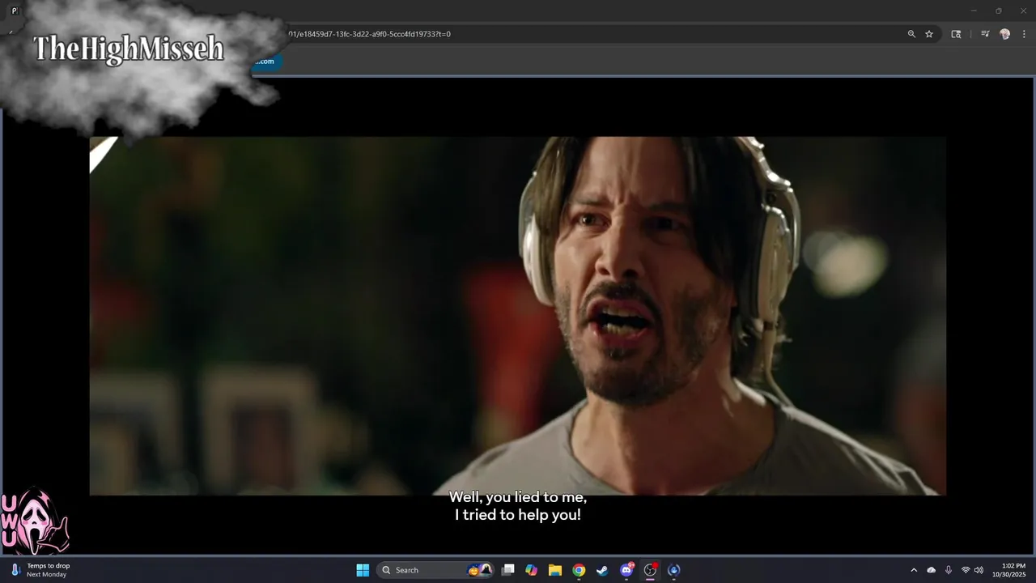
Task: Open Wi-Fi network tray icon
Action: (x=966, y=570)
